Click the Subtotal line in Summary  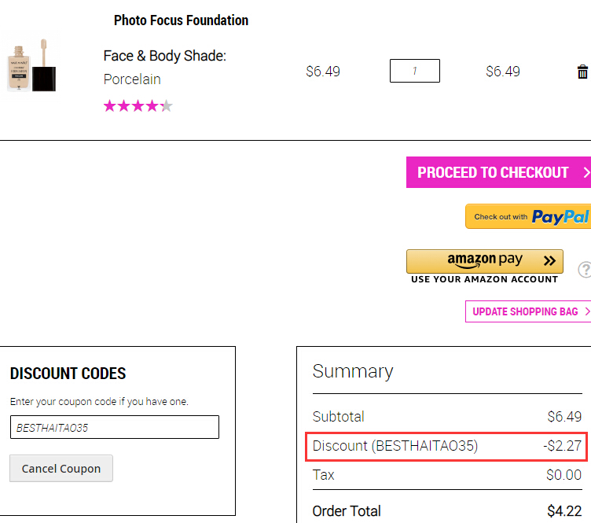coord(447,417)
